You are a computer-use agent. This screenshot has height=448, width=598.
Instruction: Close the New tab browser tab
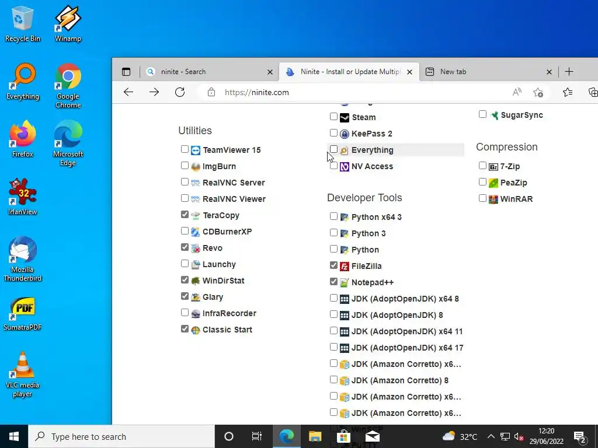point(549,72)
